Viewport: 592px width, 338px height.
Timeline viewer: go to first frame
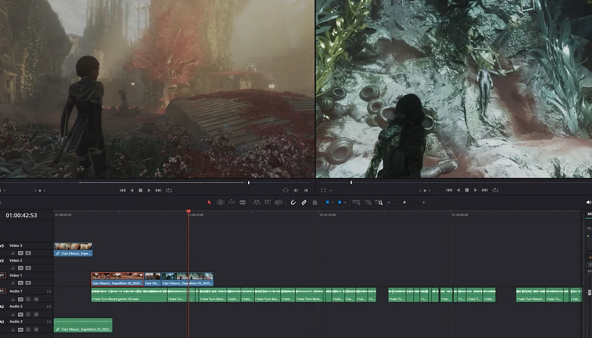[x=449, y=191]
